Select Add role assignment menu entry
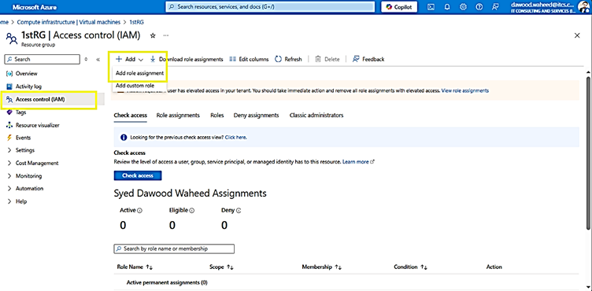The image size is (592, 291). coord(139,73)
